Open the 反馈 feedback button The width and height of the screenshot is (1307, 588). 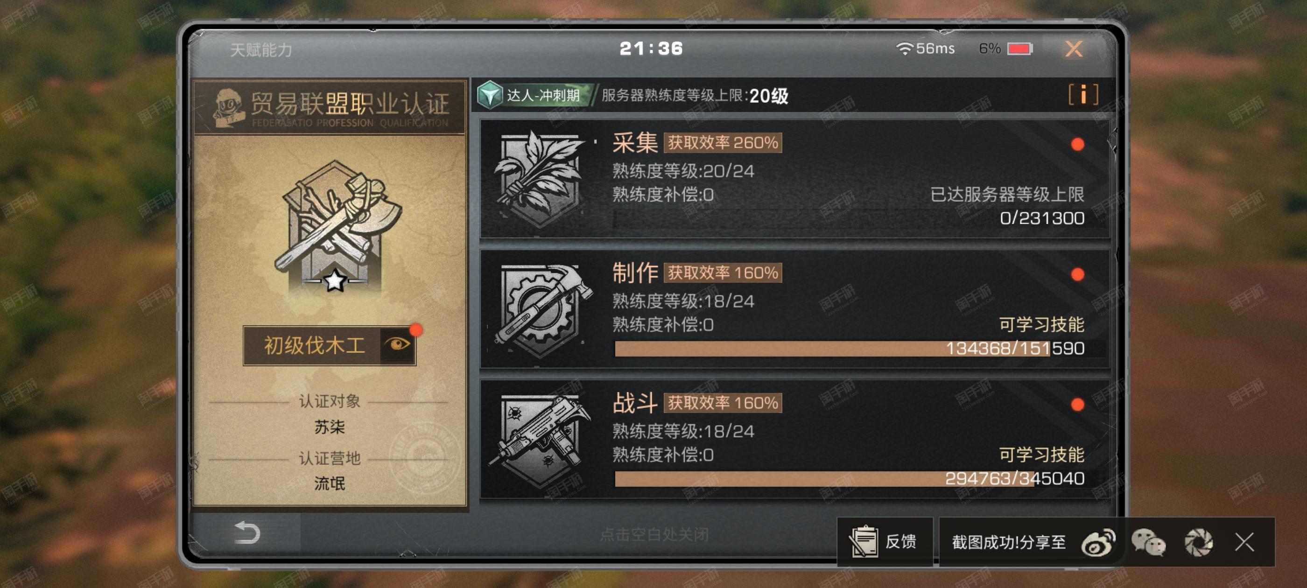(885, 542)
